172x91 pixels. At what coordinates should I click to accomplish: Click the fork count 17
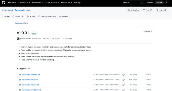[151, 10]
